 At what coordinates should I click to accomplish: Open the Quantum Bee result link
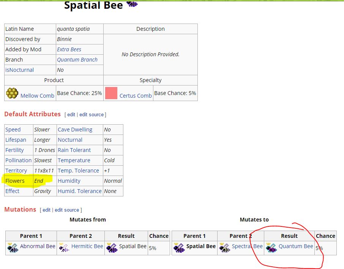[x=296, y=246]
